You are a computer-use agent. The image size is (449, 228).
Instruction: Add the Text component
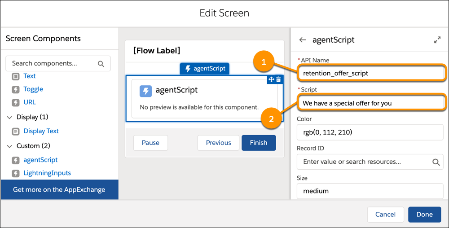click(30, 76)
